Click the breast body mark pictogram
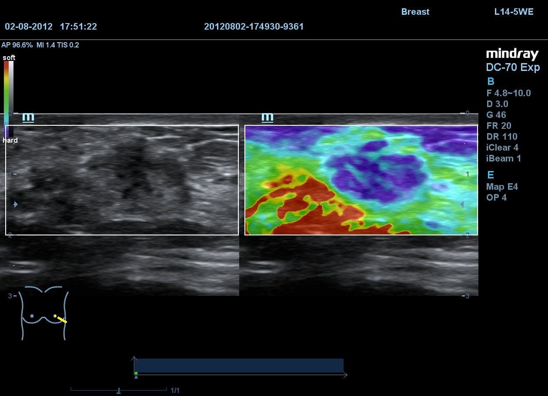 (x=44, y=312)
